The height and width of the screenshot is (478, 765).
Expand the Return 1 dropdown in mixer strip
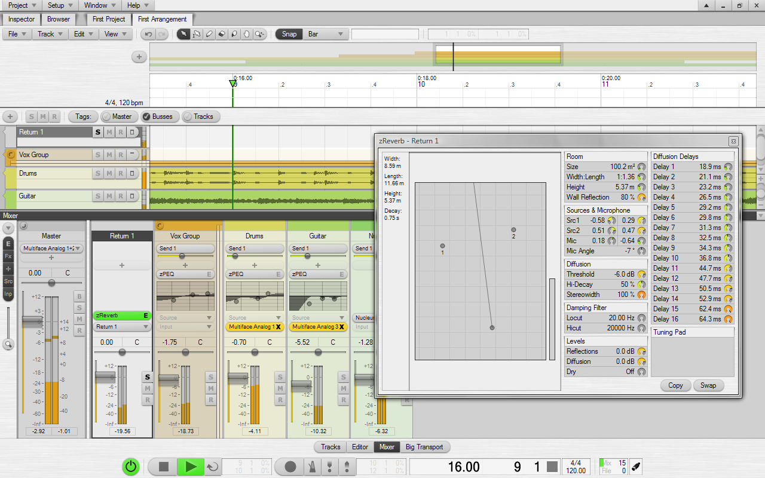122,327
